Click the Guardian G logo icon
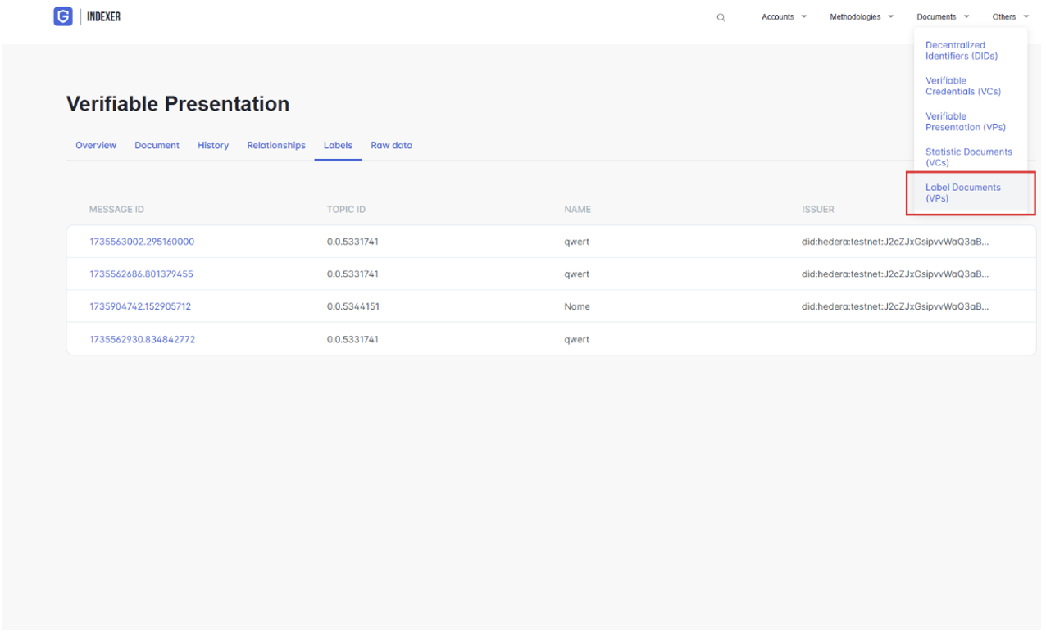 63,16
